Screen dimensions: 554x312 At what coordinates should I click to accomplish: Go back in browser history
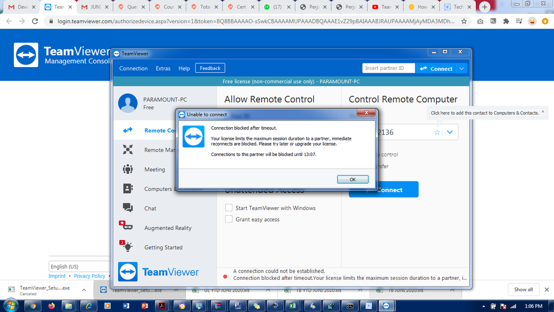pos(9,21)
